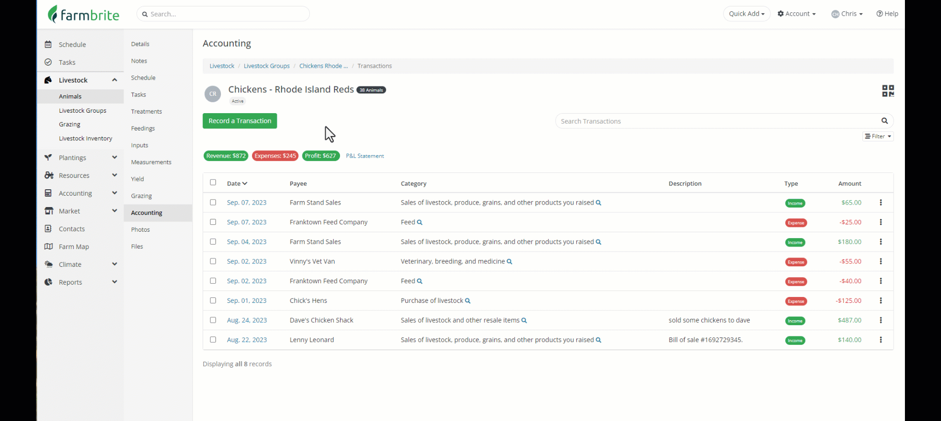This screenshot has height=421, width=941.
Task: Click the Farm Map icon in sidebar
Action: 48,247
